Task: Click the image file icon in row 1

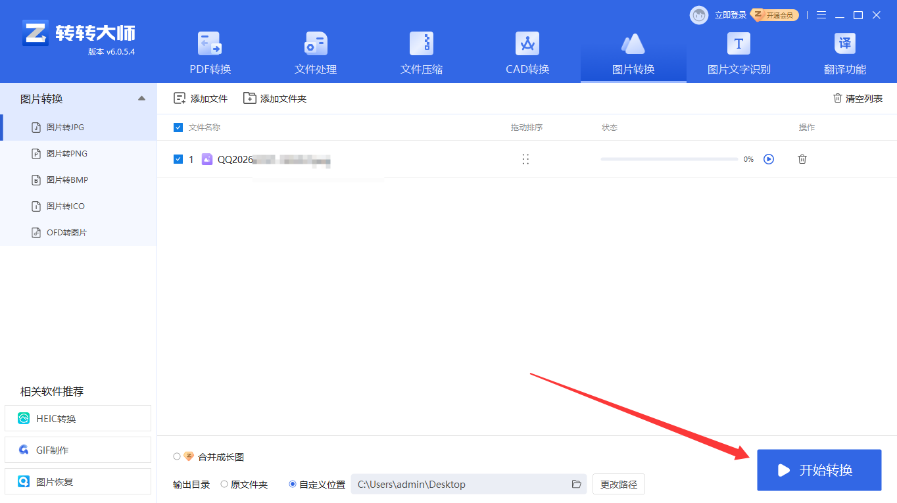Action: (x=207, y=159)
